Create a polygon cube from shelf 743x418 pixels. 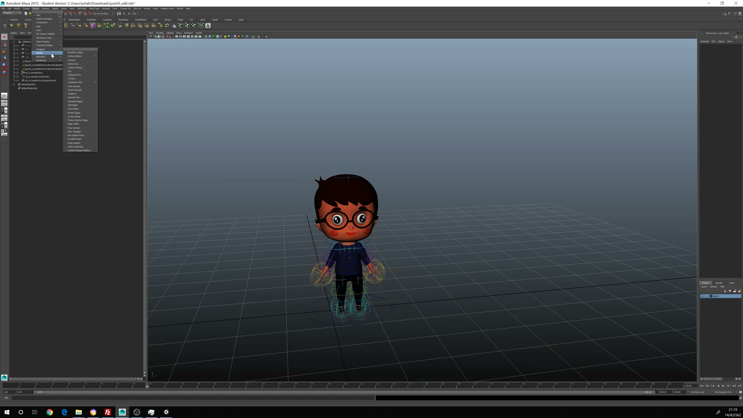(19, 26)
